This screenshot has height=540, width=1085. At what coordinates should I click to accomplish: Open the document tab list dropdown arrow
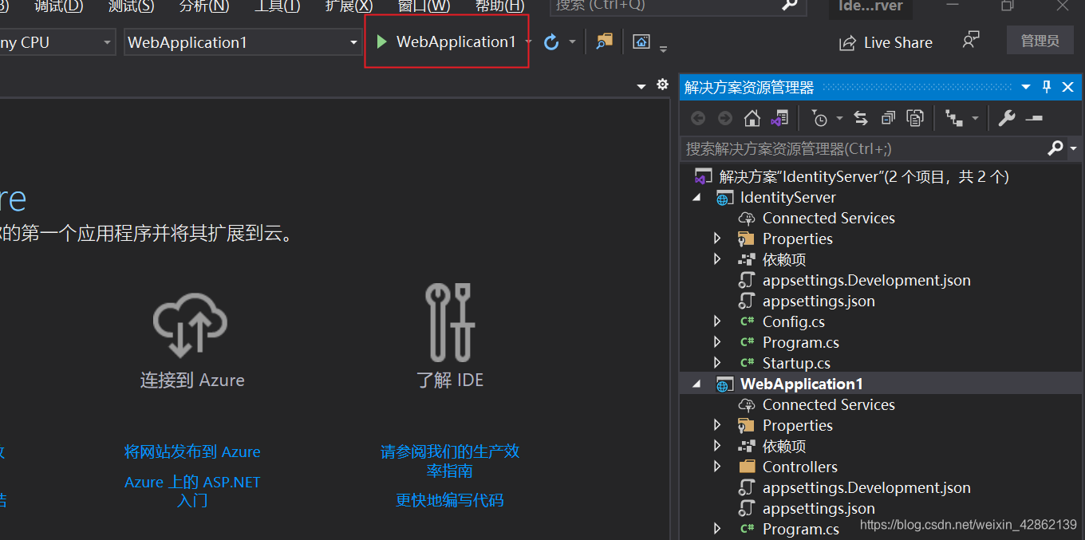[x=641, y=86]
